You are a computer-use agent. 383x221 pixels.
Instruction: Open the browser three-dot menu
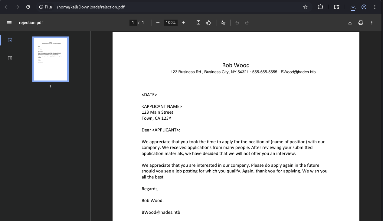click(x=375, y=7)
